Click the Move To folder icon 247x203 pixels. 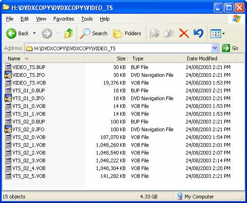[x=154, y=33]
